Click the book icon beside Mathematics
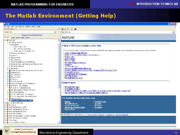The width and height of the screenshot is (180, 135). pos(10,73)
